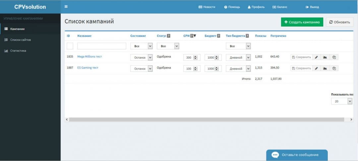Open the Статус filter dropdown
This screenshot has height=161, width=358.
pyautogui.click(x=168, y=46)
